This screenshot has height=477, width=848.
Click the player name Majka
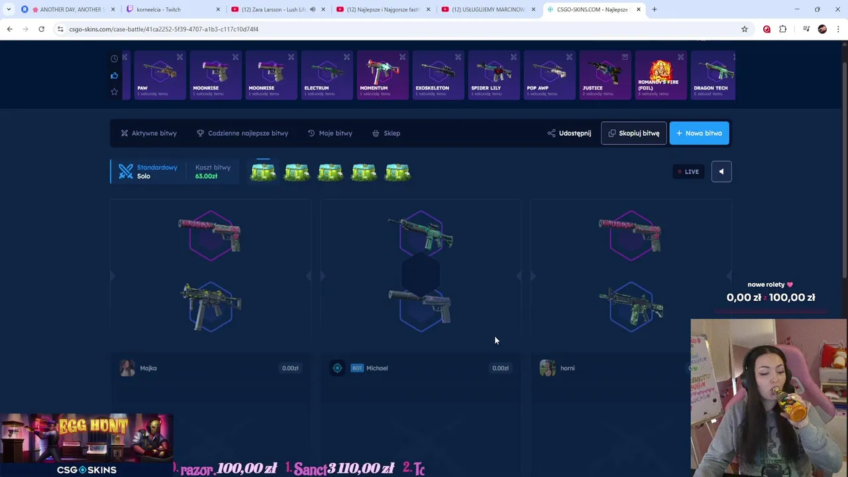pos(148,368)
